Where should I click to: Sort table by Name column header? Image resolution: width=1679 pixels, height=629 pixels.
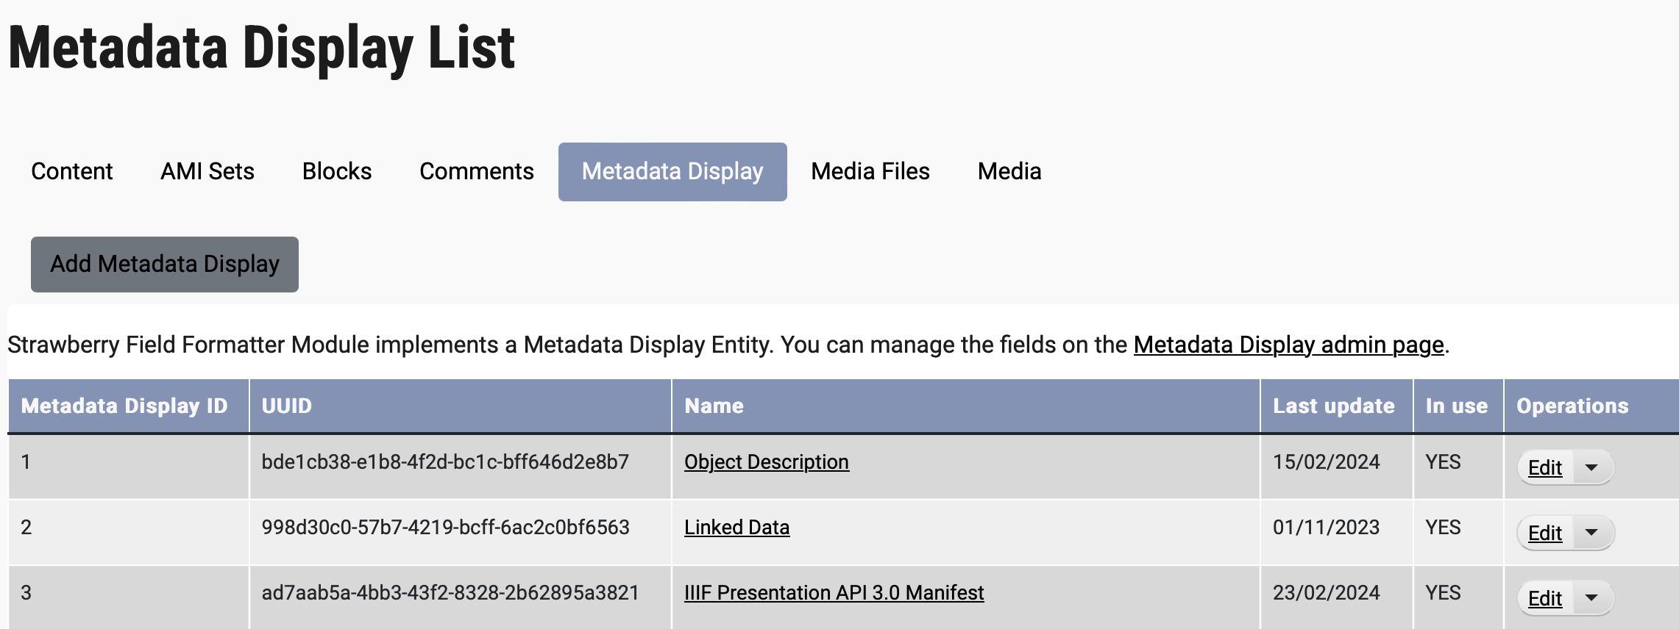tap(714, 406)
